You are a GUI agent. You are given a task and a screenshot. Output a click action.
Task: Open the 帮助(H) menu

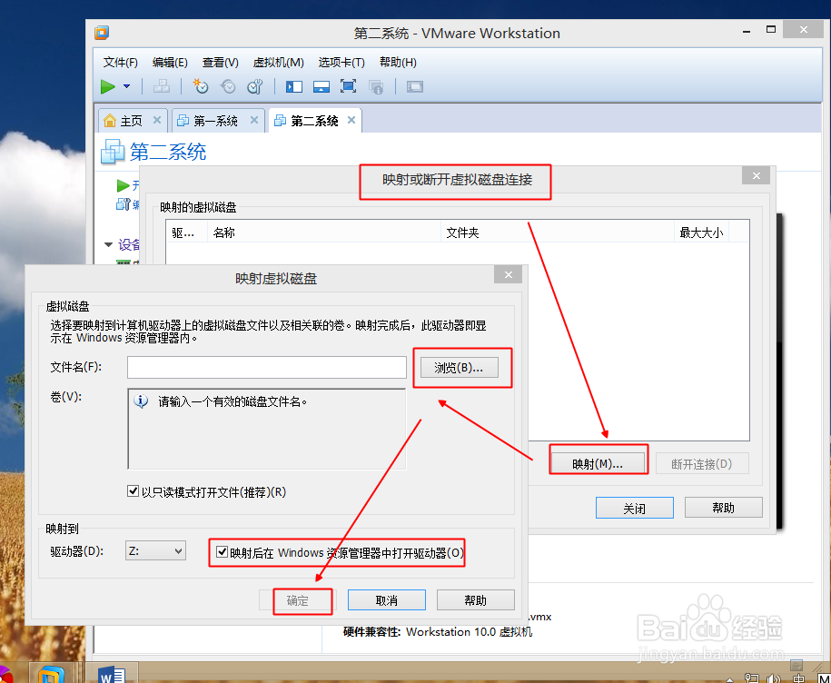398,63
